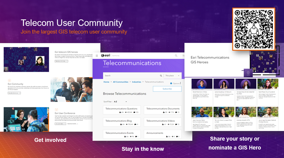Click Join the largest GIS telecom subtitle

pos(74,32)
